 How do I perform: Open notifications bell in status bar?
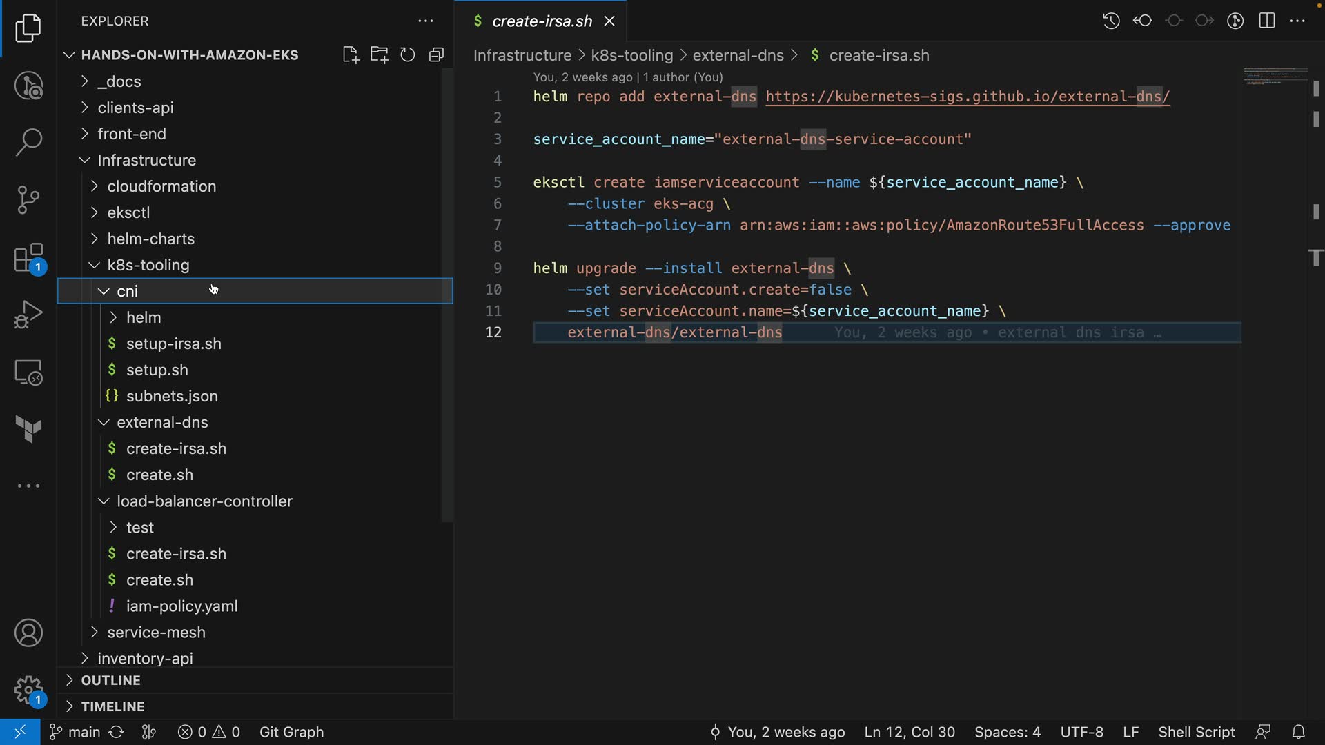(x=1298, y=732)
